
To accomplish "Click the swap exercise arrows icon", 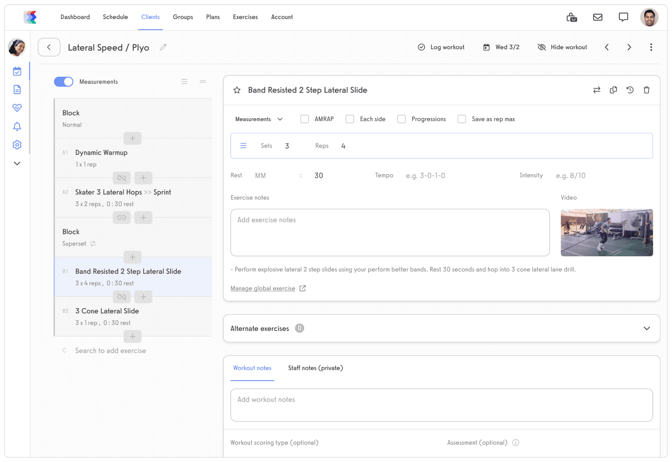I will (x=597, y=90).
